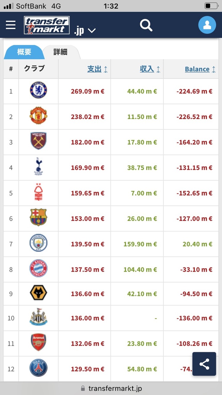Open the hamburger menu
This screenshot has width=222, height=395.
(10, 25)
